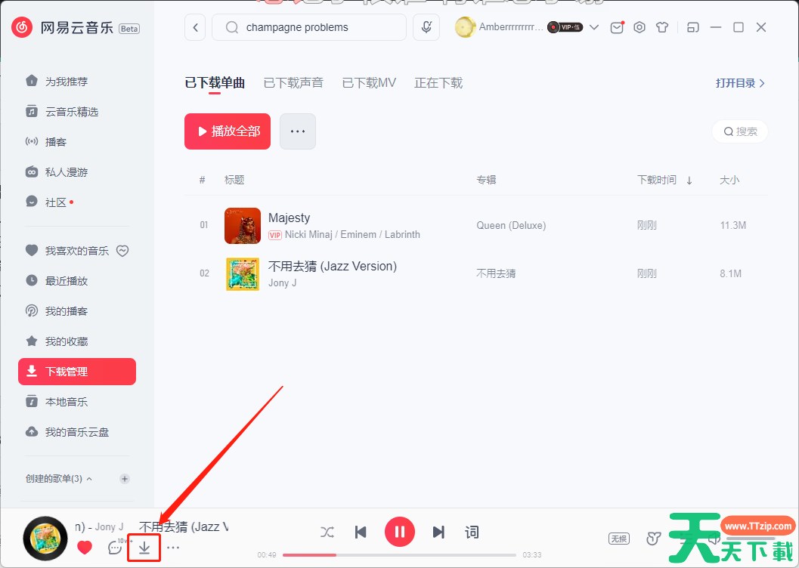
Task: Go back to the previous track
Action: (x=361, y=532)
